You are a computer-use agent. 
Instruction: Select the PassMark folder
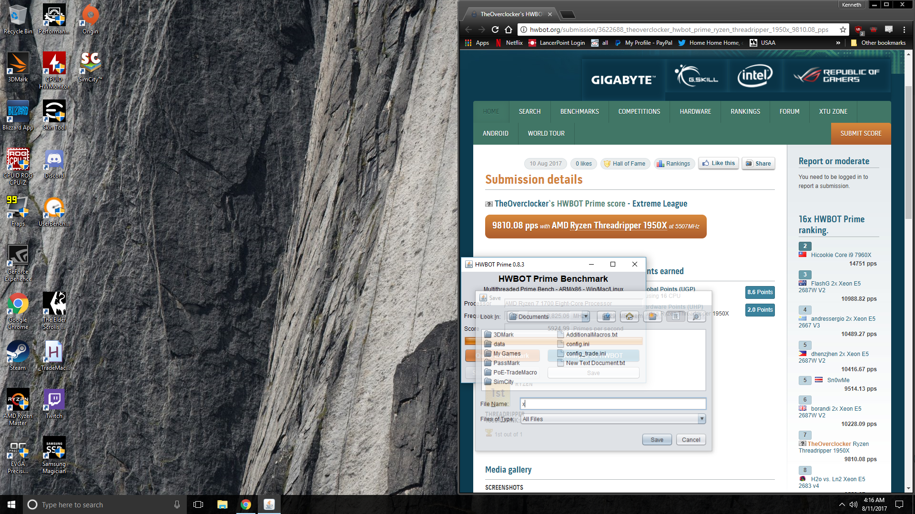[502, 363]
